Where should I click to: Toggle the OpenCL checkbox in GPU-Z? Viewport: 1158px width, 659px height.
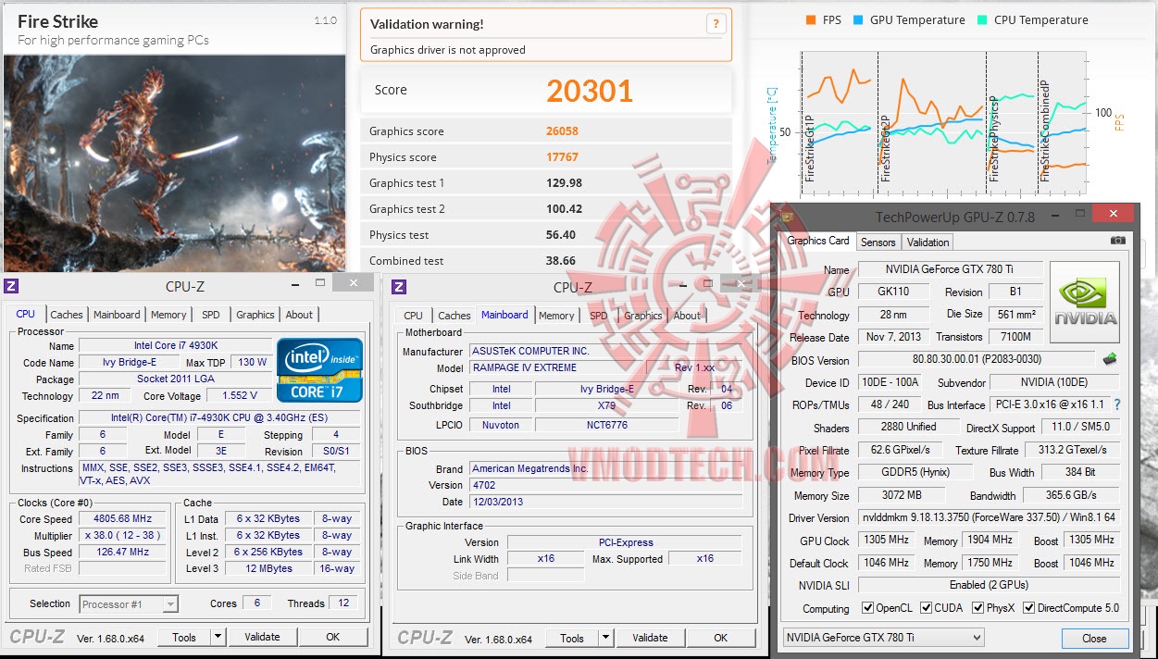[x=867, y=608]
